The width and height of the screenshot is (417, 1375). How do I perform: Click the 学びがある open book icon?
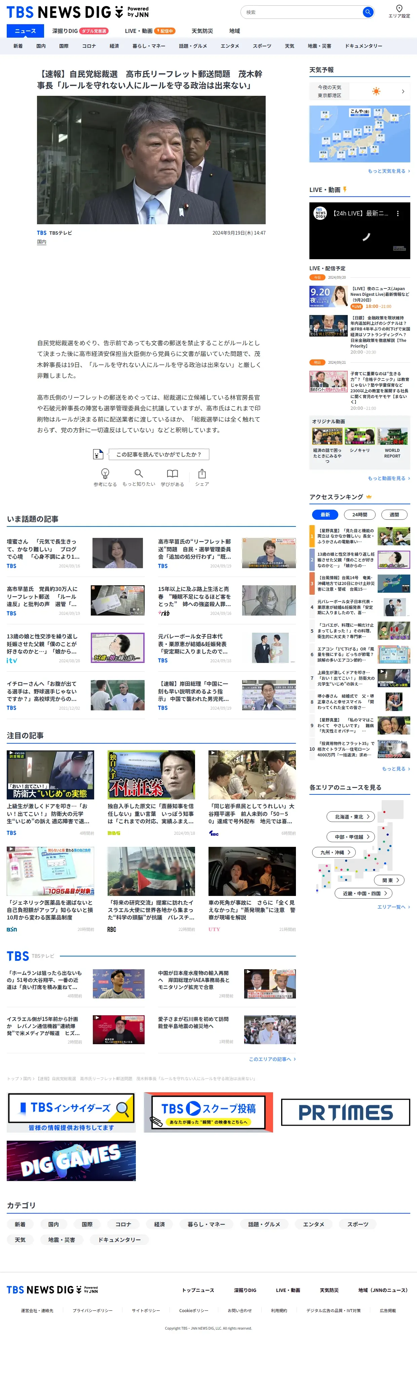(172, 473)
